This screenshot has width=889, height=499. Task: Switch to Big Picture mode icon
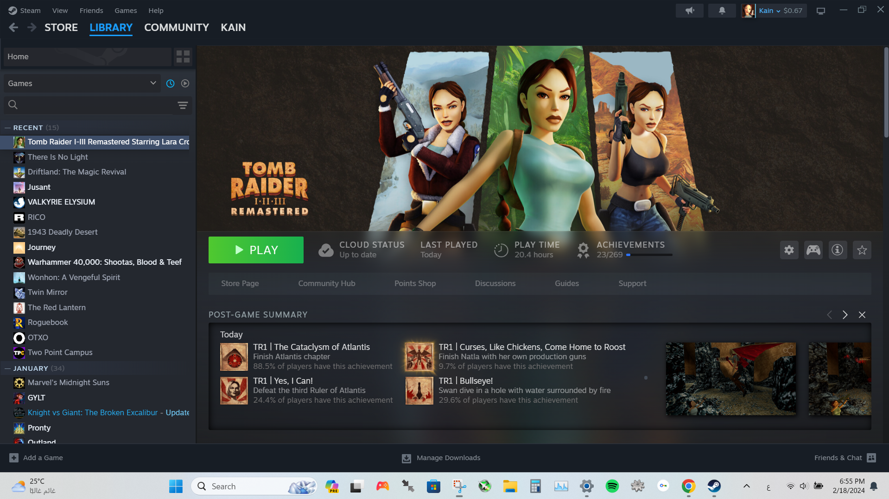[x=820, y=11]
